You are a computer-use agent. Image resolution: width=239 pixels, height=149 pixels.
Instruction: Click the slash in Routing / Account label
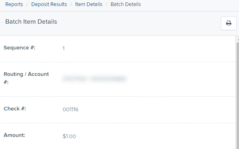[25, 74]
